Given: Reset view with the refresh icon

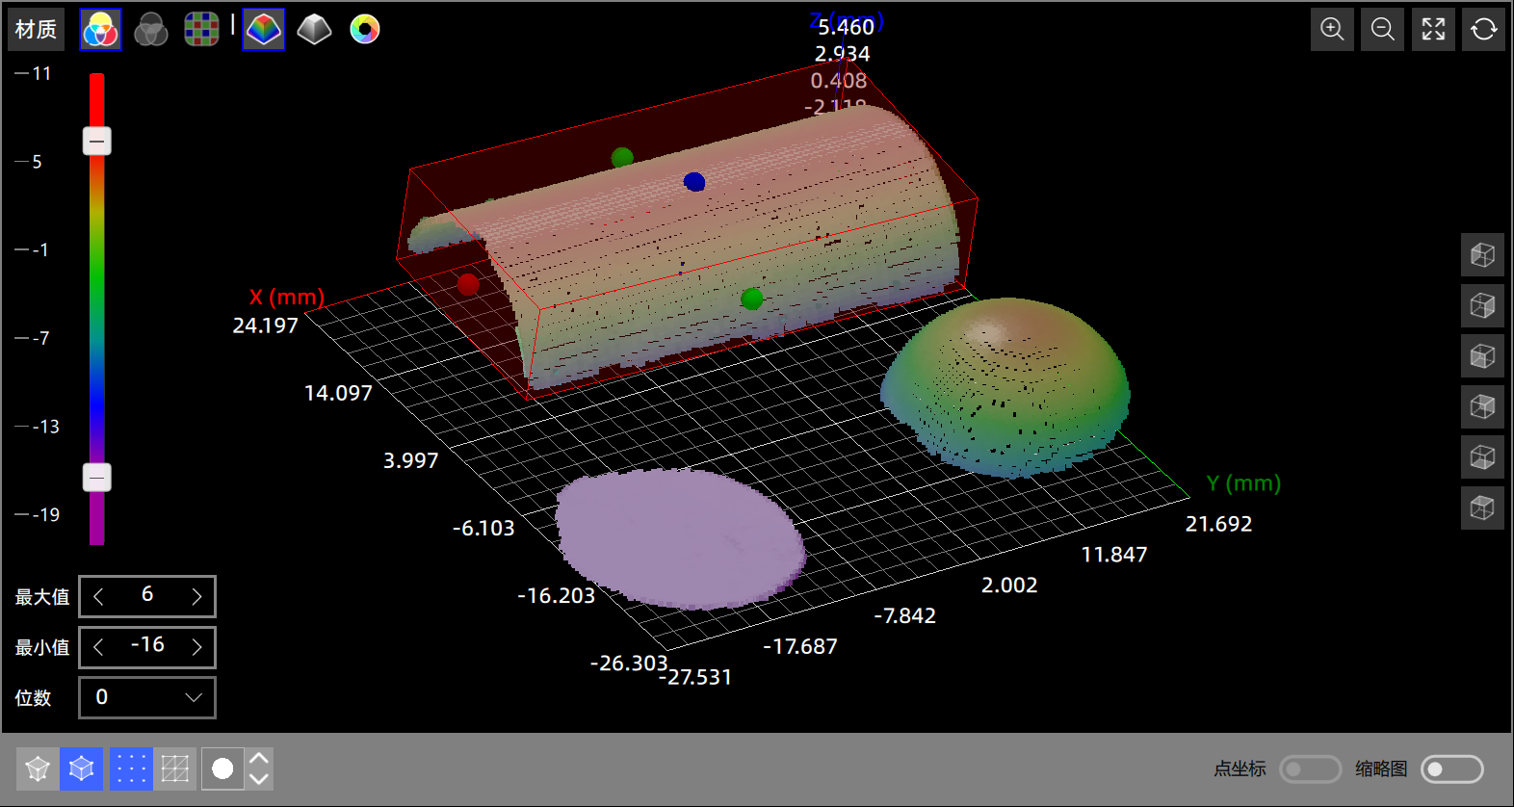Looking at the screenshot, I should click(1483, 30).
